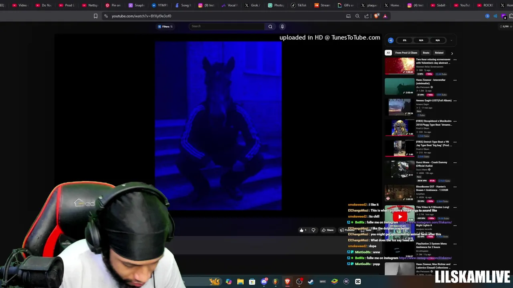The image size is (513, 288).
Task: Show more filter chips with right arrow
Action: click(452, 53)
